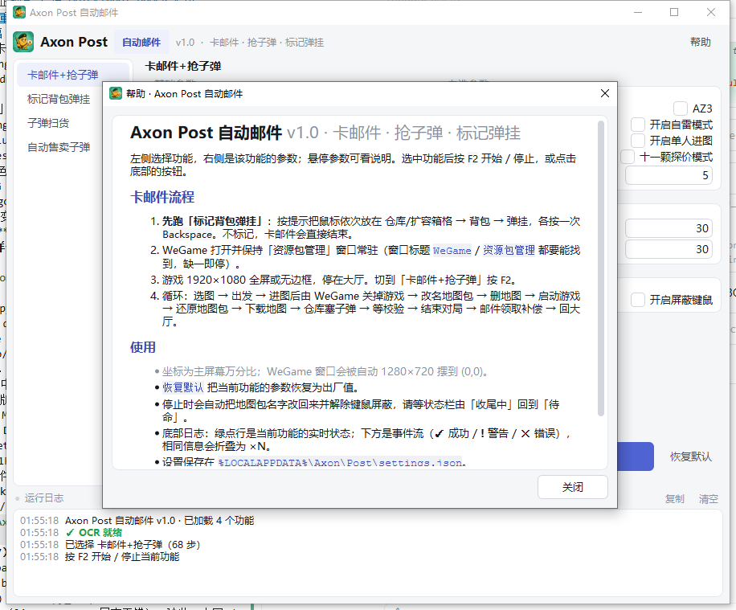Screen dimensions: 736x610
Task: Click the input field showing 5
Action: (669, 175)
